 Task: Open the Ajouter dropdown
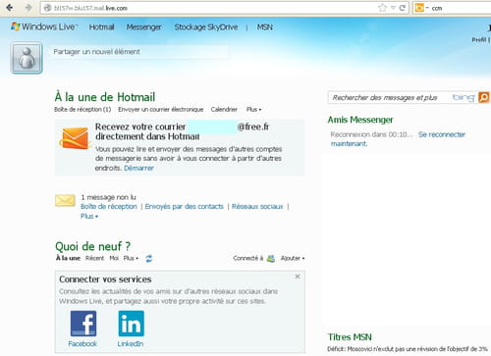tap(293, 258)
